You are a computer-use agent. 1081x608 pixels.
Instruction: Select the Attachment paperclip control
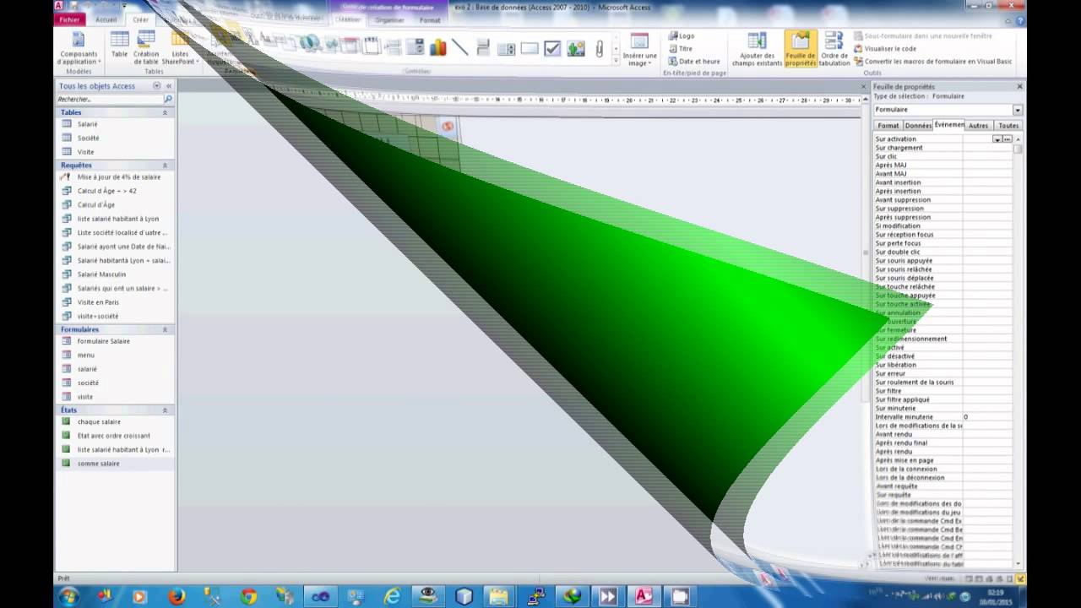[599, 48]
